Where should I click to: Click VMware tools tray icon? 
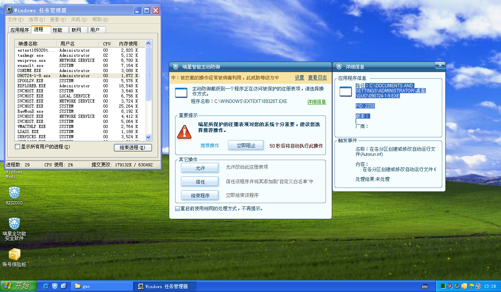pyautogui.click(x=478, y=286)
